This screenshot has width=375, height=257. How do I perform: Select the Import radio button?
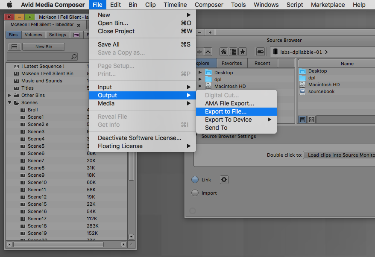195,193
